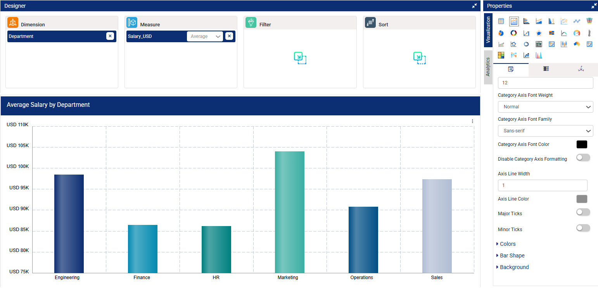
Task: Switch to the Analytics vertical tab
Action: (x=488, y=67)
